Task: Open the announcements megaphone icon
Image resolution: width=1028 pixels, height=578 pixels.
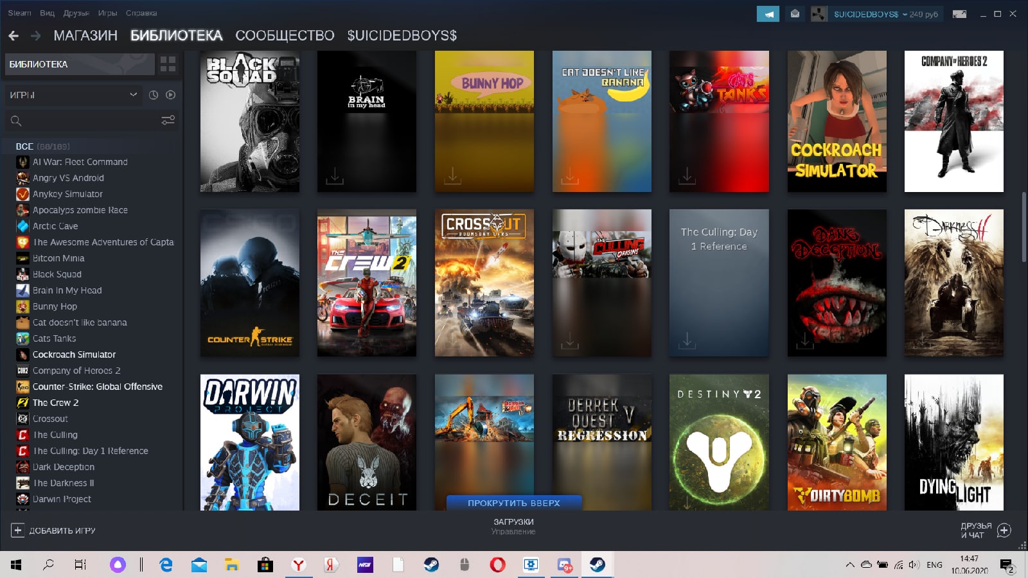Action: (768, 13)
